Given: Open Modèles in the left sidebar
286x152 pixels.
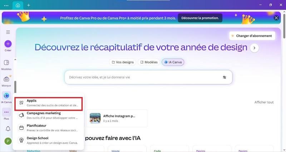Looking at the screenshot, I should pos(6,63).
